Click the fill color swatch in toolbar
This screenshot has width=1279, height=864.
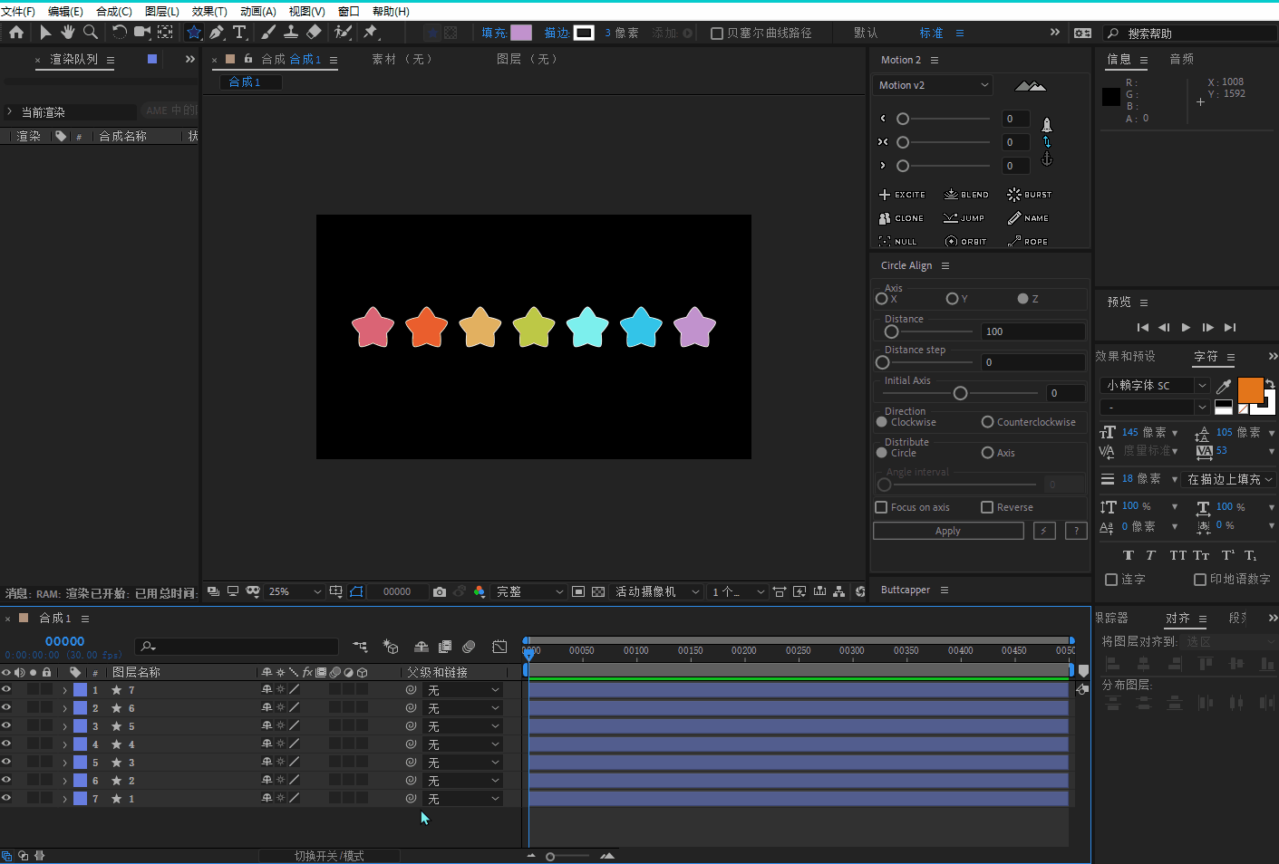click(521, 33)
